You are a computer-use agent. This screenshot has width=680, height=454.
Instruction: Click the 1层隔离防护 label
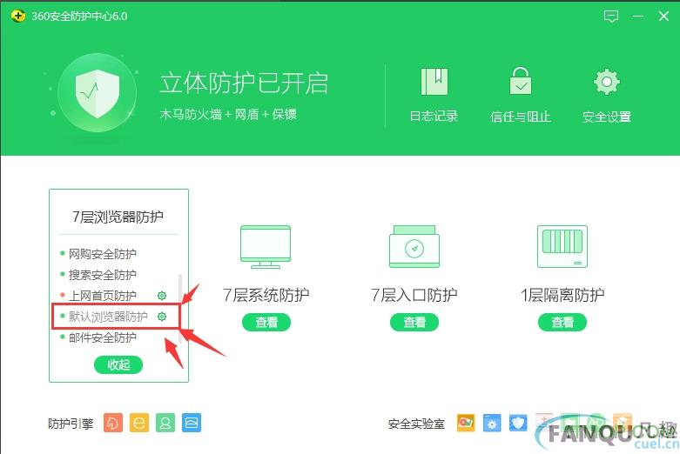[562, 295]
